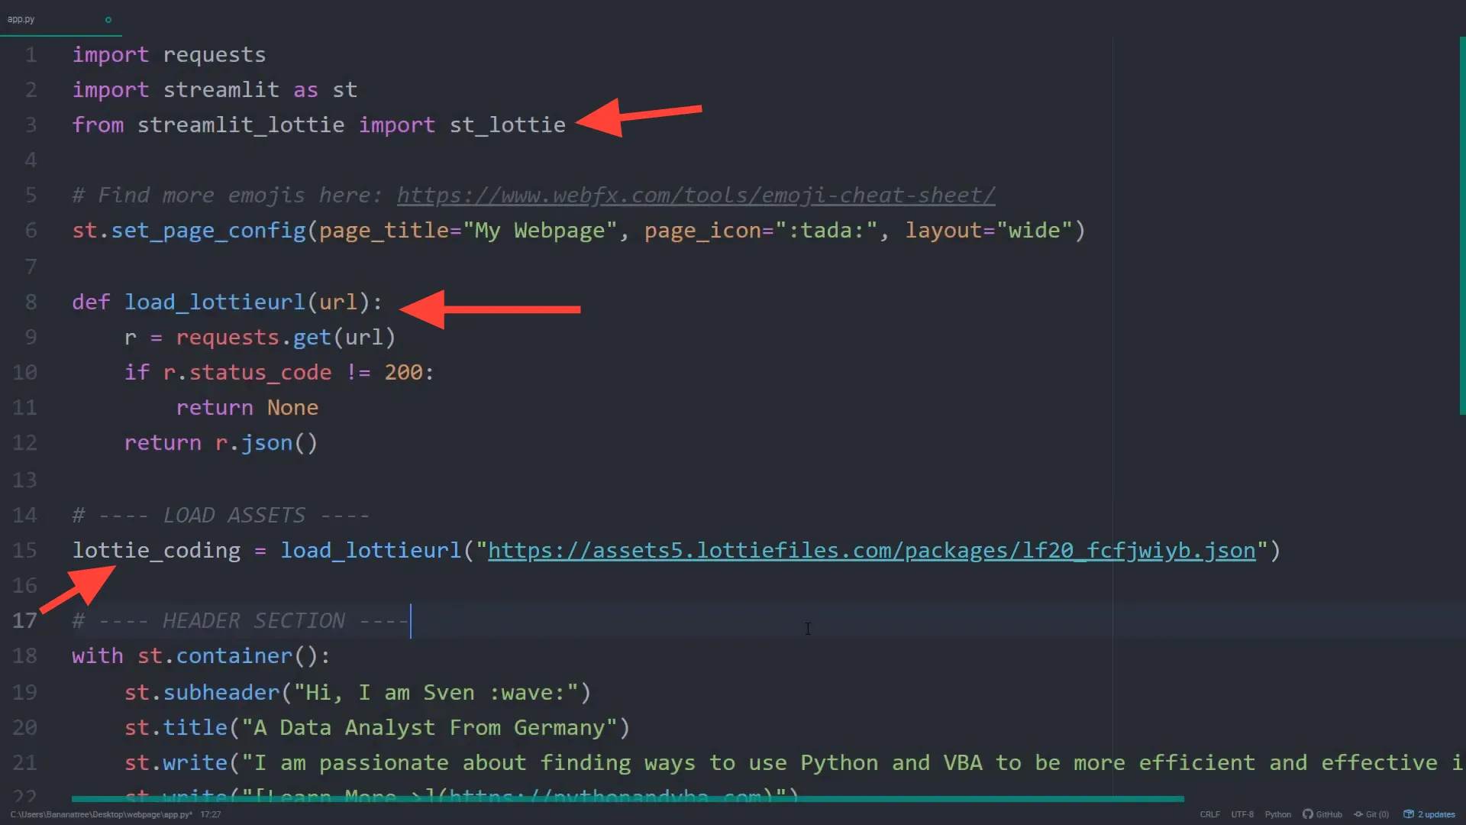Click the modified-file dot on the app.py tab

pyautogui.click(x=108, y=20)
